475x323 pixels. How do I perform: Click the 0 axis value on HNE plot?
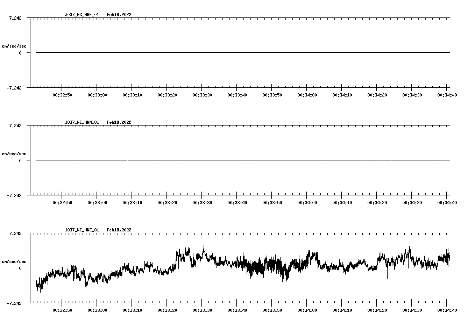pyautogui.click(x=20, y=53)
